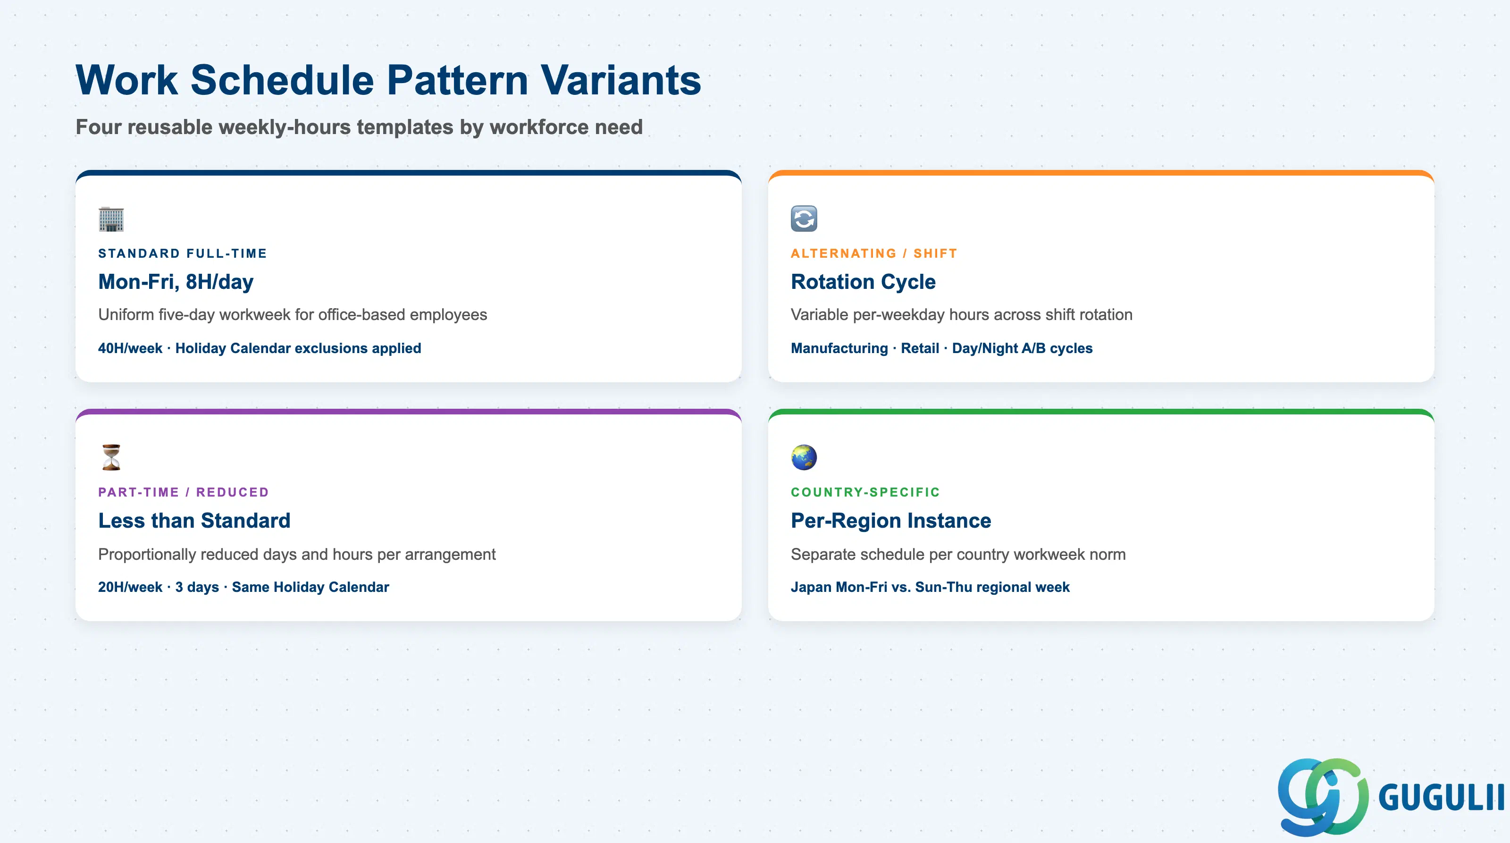Click the 'Per-Region Instance' heading
The image size is (1510, 843).
(890, 521)
